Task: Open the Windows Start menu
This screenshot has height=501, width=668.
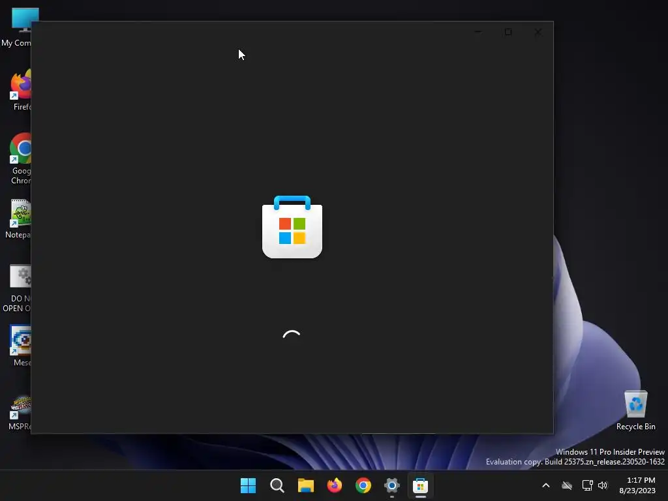Action: (x=248, y=485)
